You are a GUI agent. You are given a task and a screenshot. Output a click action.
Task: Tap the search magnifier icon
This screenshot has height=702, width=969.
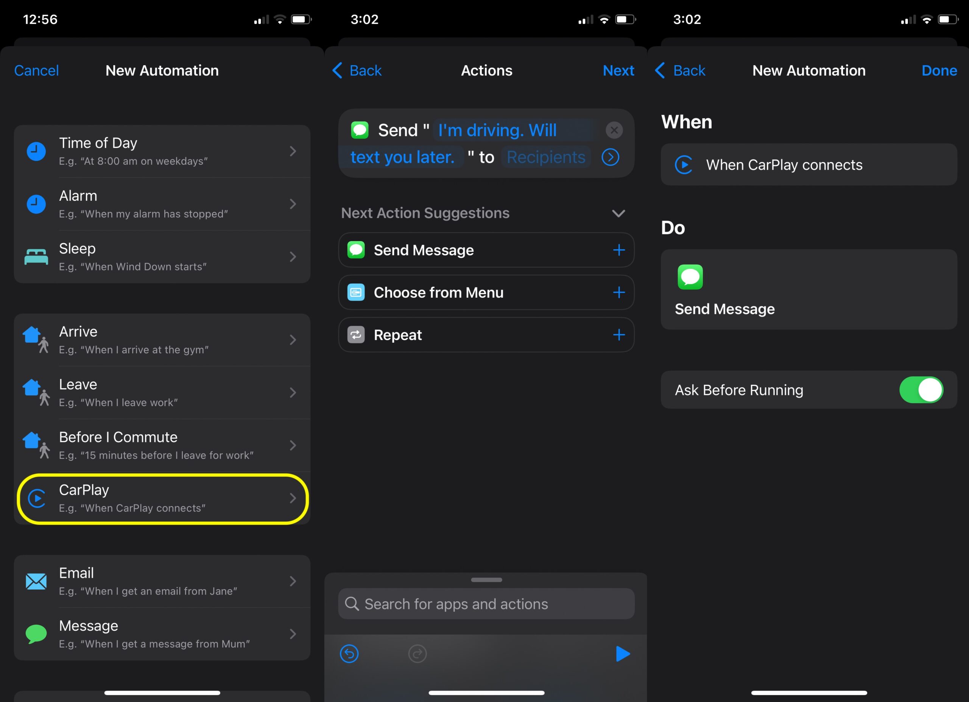click(352, 604)
